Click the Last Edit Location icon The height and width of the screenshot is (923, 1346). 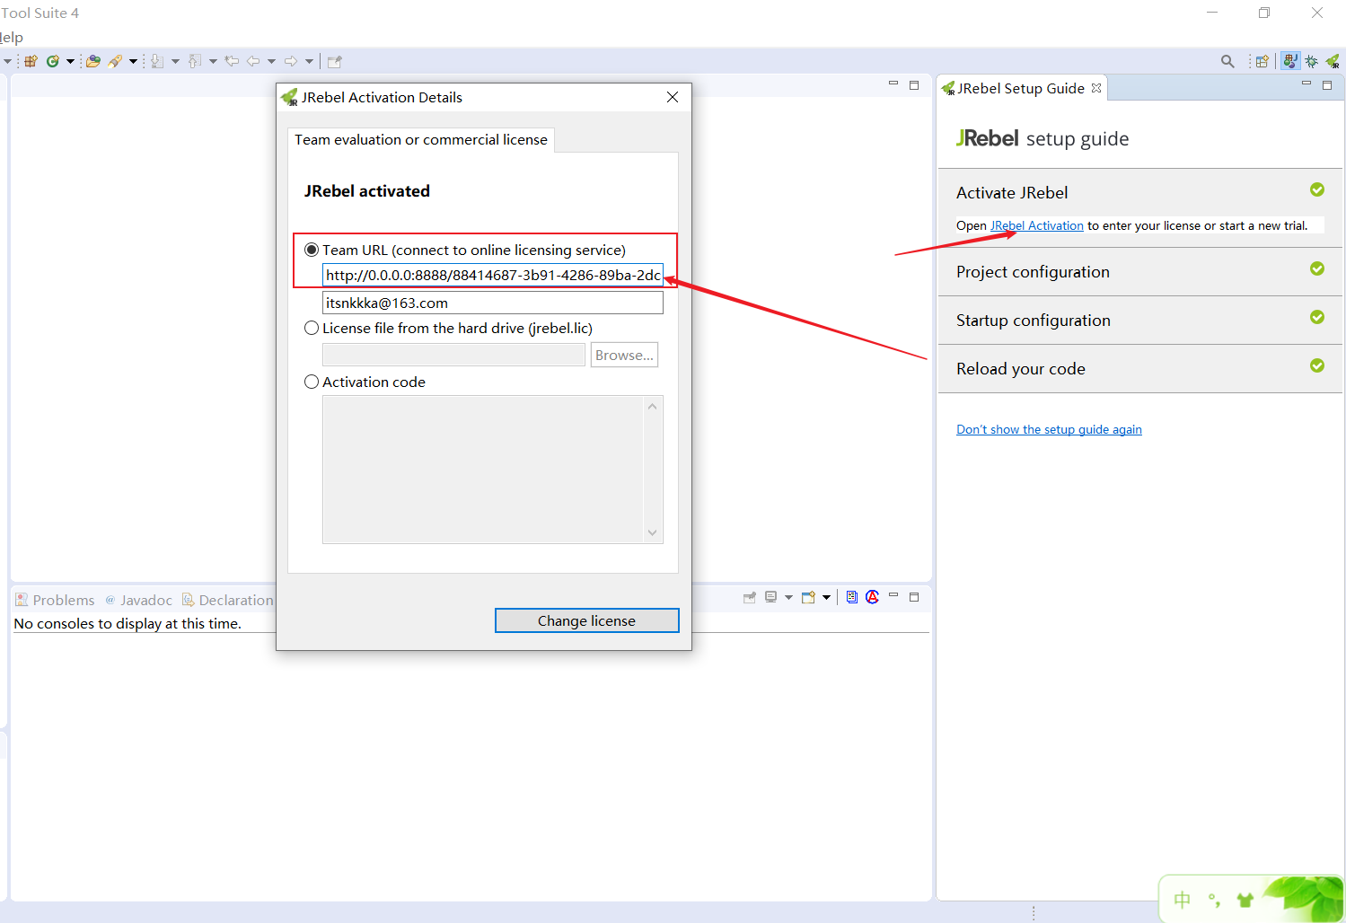(232, 61)
